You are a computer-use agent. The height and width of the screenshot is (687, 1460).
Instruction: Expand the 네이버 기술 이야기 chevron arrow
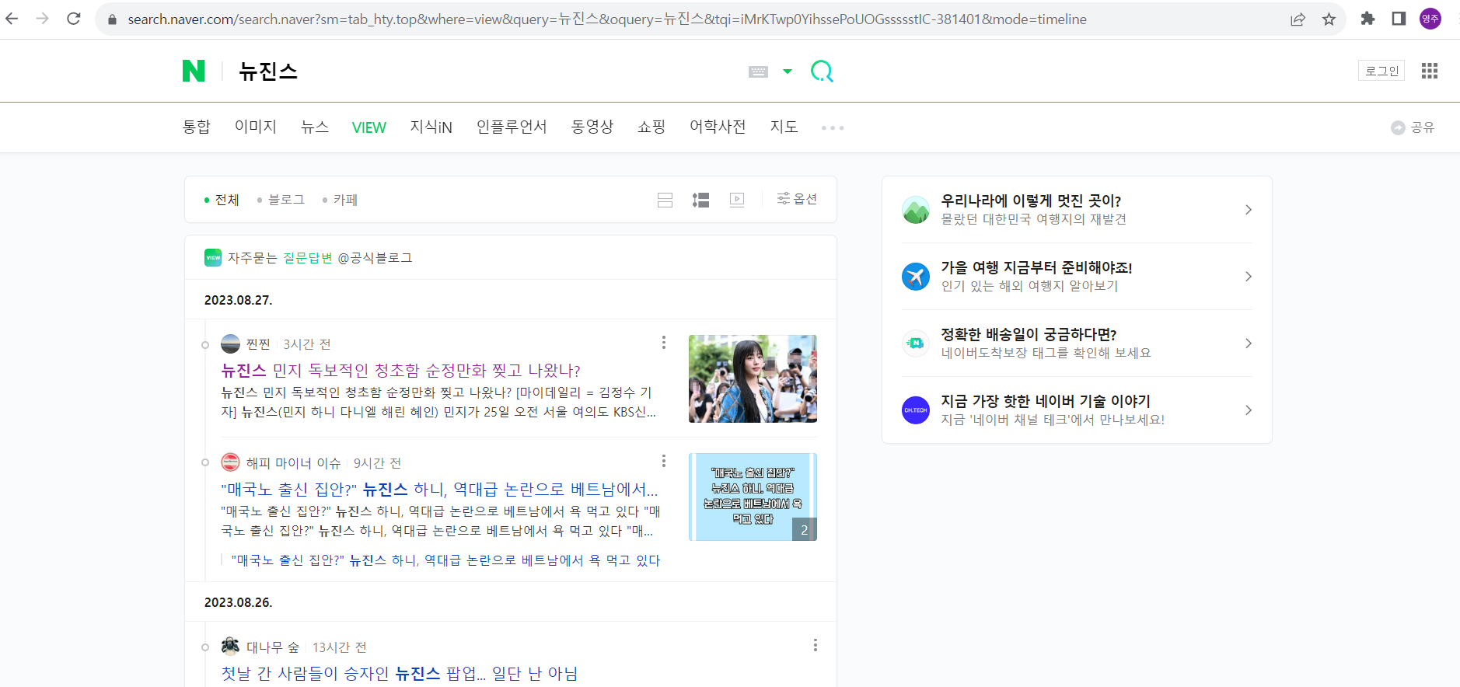1248,410
